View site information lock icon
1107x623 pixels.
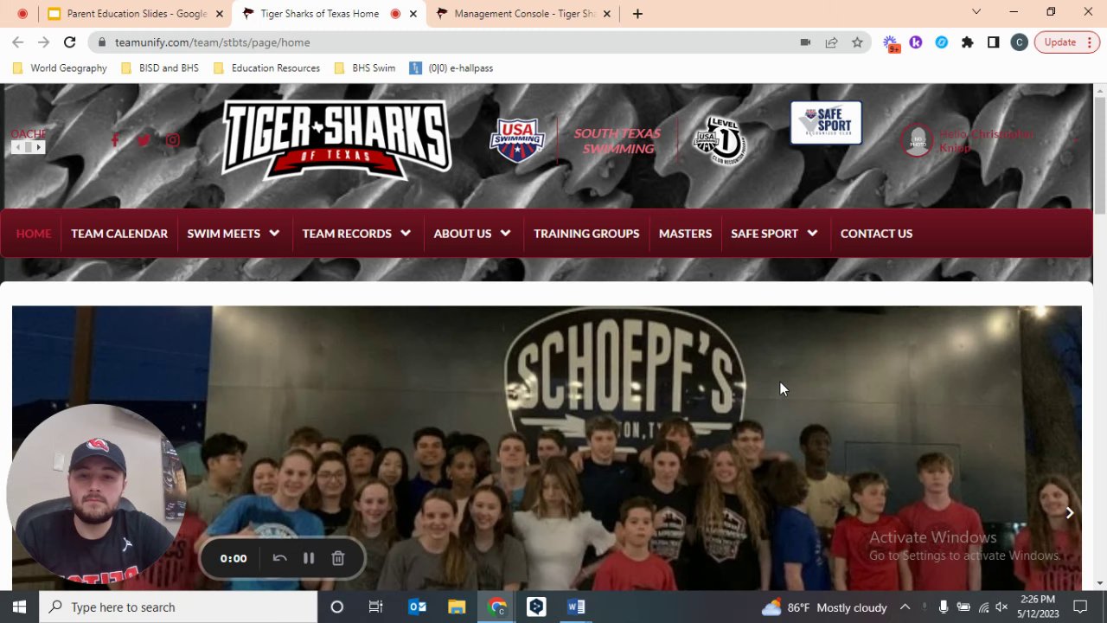[x=102, y=42]
